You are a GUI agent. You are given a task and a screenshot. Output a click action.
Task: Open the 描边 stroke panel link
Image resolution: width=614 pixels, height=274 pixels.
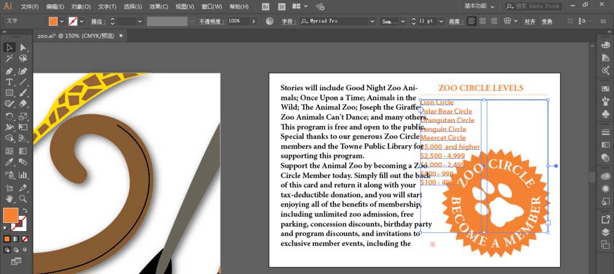(98, 21)
